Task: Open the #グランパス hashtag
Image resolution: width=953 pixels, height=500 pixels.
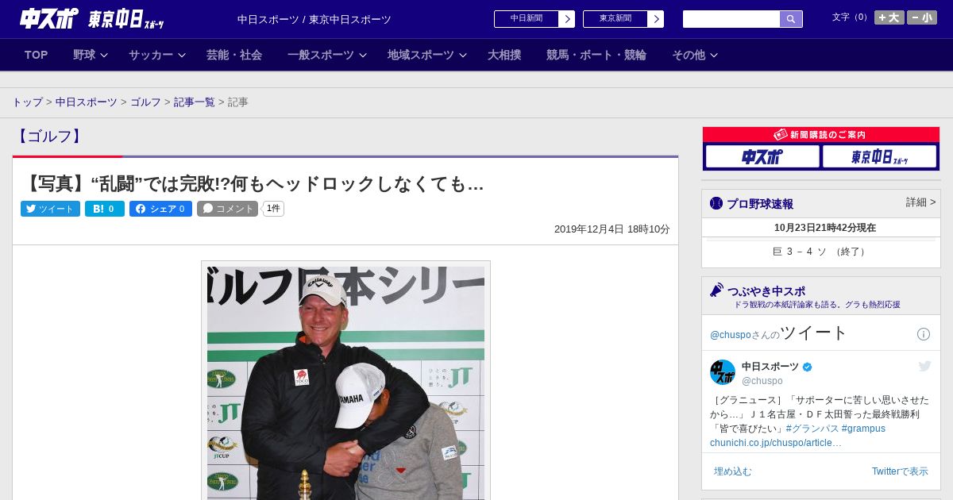Action: click(x=812, y=429)
